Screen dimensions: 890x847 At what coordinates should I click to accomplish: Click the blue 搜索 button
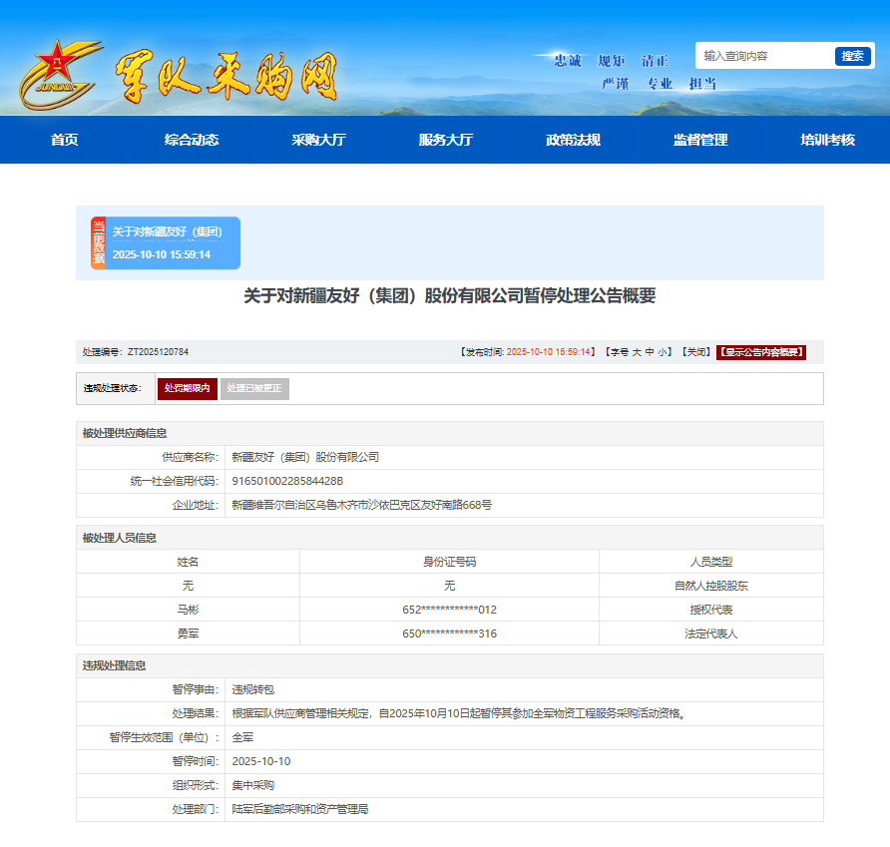coord(852,56)
